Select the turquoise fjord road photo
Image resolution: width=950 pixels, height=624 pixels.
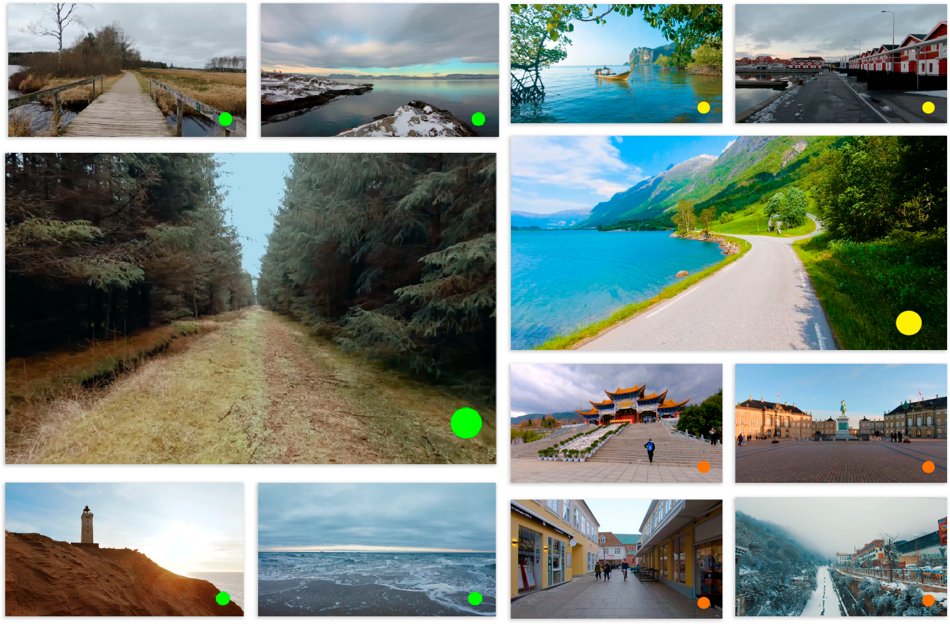click(729, 243)
